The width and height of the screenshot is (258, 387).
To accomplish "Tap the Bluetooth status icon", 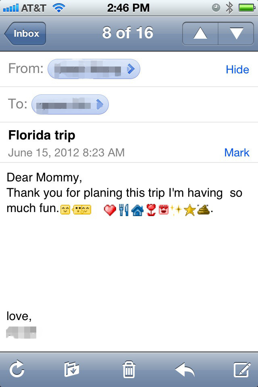I will point(230,8).
